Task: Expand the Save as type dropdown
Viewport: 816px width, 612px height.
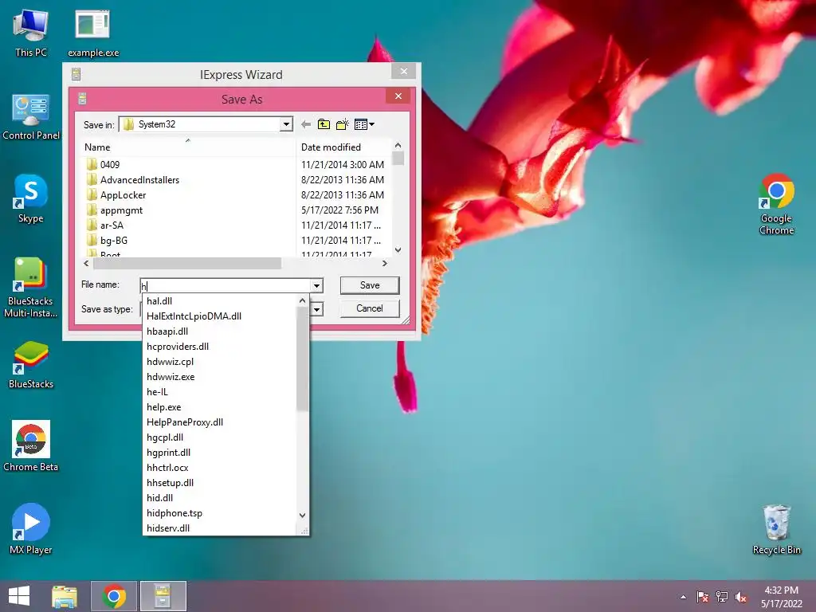Action: 316,310
